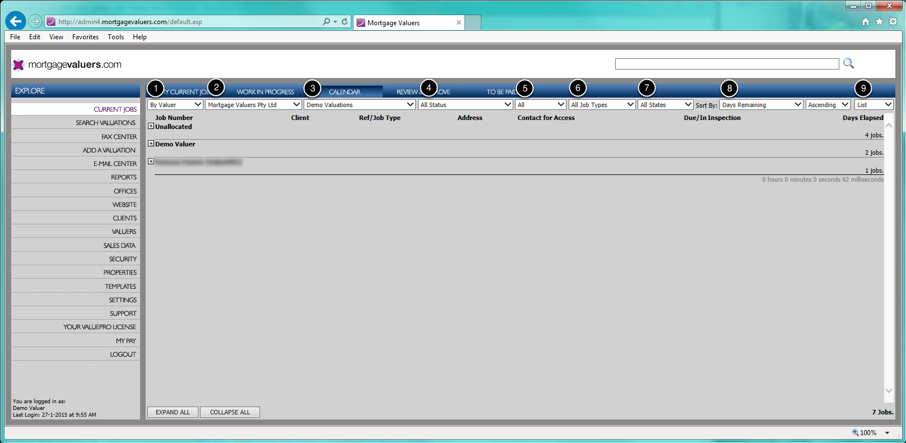Click the refresh page icon
Image resolution: width=906 pixels, height=443 pixels.
[345, 22]
